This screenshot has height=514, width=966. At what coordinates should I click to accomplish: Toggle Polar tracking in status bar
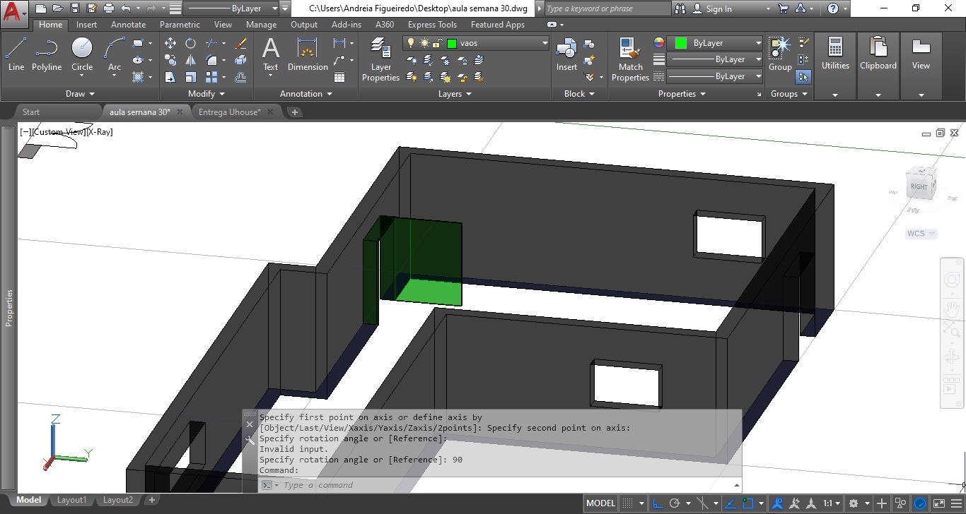675,503
